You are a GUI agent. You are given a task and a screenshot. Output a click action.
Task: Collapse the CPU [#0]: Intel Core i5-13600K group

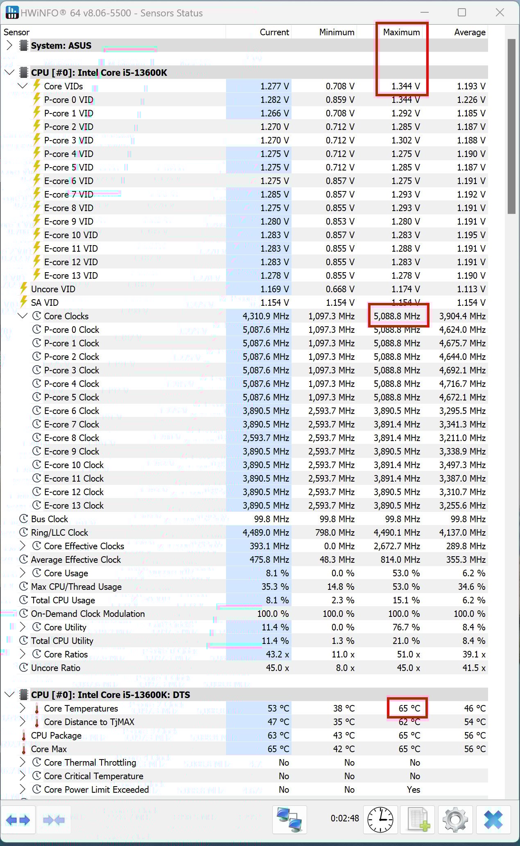(9, 73)
